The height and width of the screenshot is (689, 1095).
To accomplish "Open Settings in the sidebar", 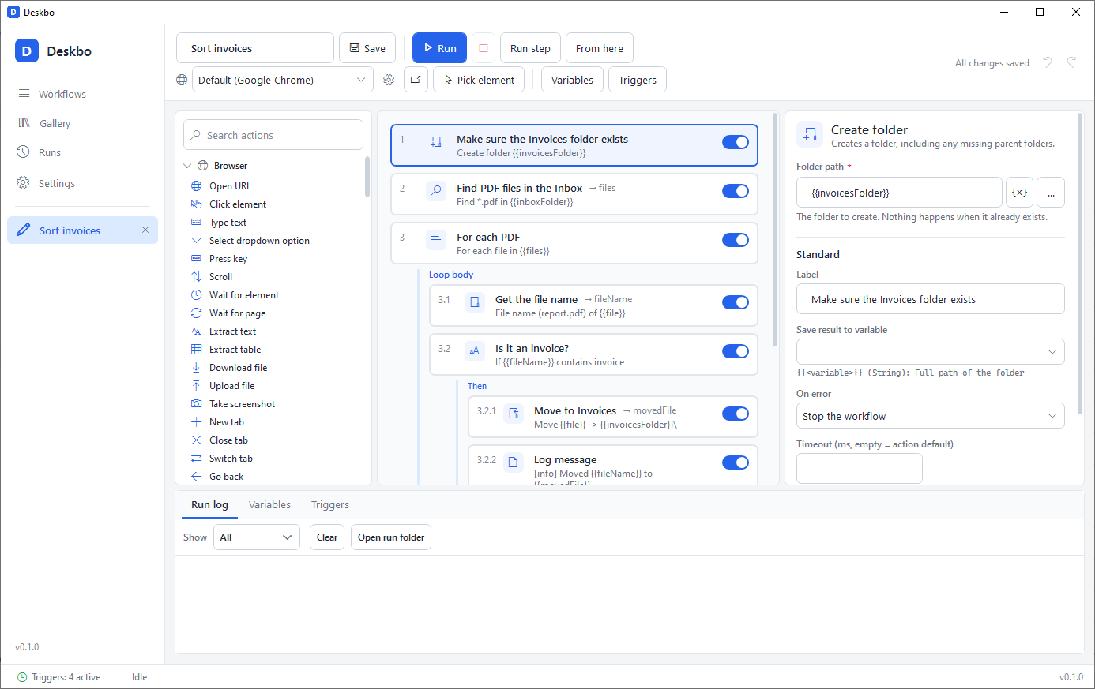I will coord(82,183).
